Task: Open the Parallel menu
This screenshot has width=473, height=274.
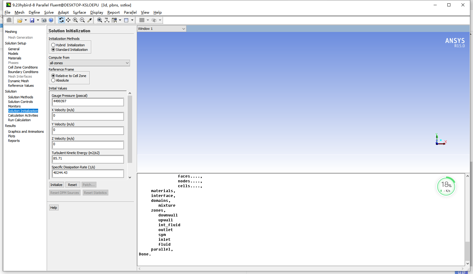Action: [130, 12]
